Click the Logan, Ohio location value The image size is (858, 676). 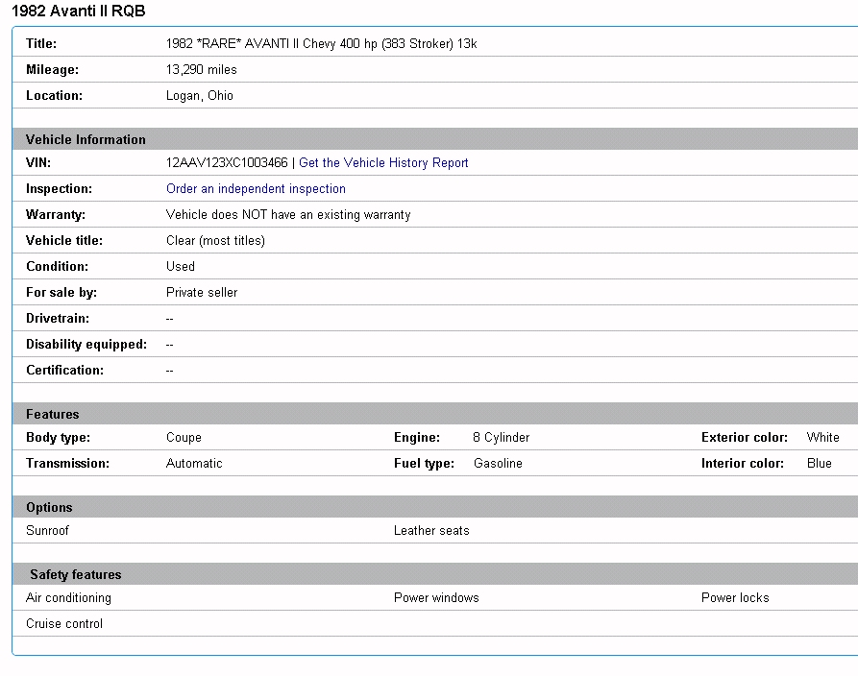click(x=200, y=96)
